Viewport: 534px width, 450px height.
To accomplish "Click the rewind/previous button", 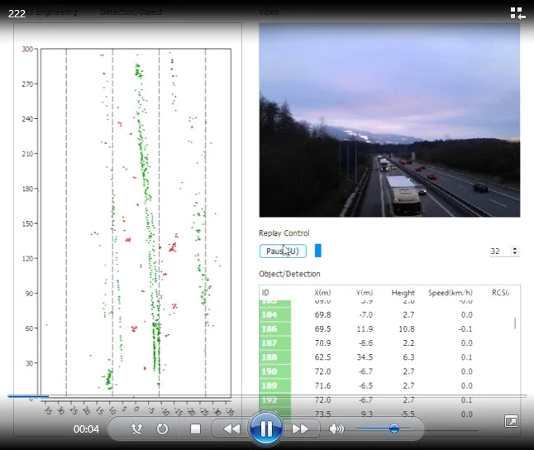I will pyautogui.click(x=232, y=428).
